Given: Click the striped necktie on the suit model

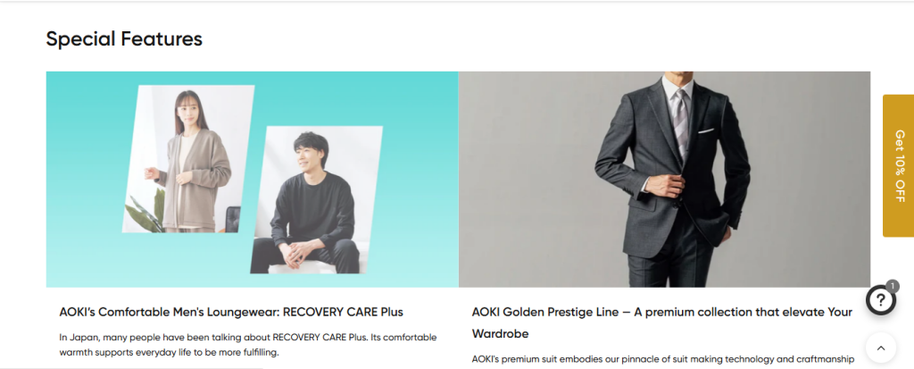Looking at the screenshot, I should click(x=680, y=121).
